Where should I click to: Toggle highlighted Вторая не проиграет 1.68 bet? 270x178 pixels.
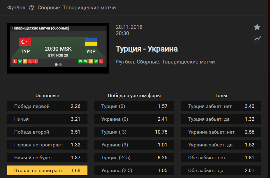(47, 170)
